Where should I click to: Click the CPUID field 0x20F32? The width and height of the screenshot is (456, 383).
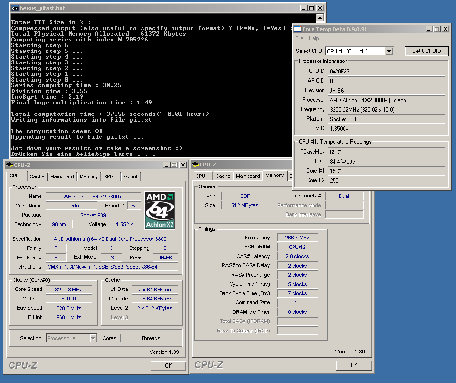click(386, 71)
